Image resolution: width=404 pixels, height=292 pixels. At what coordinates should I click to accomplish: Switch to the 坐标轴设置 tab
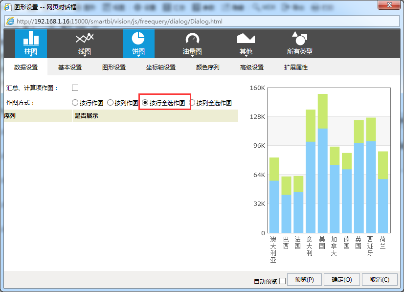[161, 67]
